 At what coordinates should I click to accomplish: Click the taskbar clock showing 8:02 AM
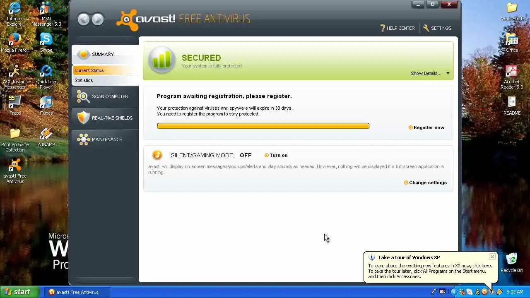pos(515,292)
